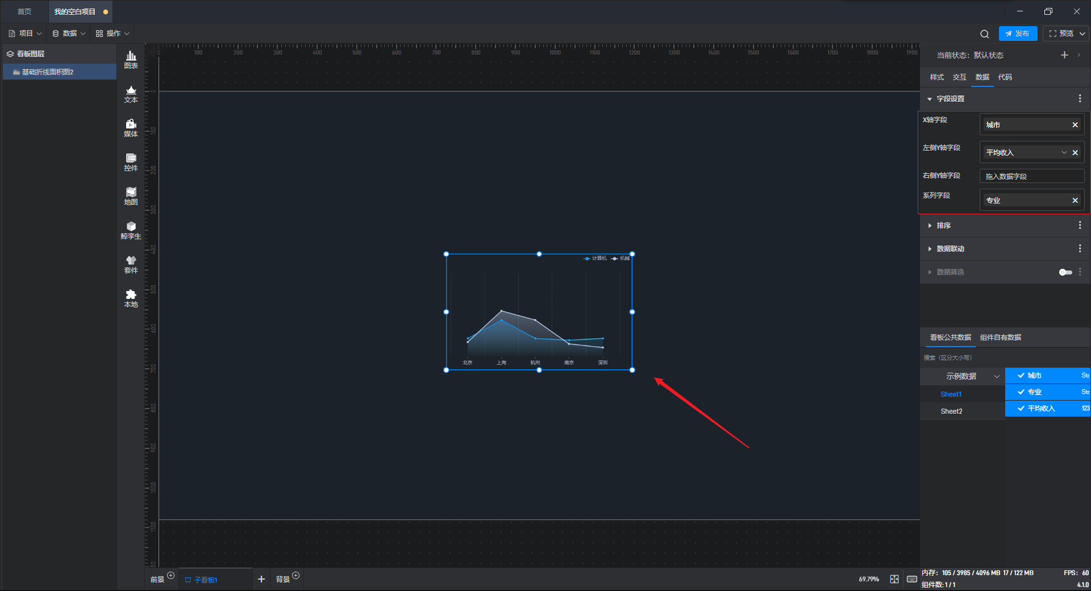Open 数据筛选 more options menu
1091x591 pixels.
tap(1080, 272)
